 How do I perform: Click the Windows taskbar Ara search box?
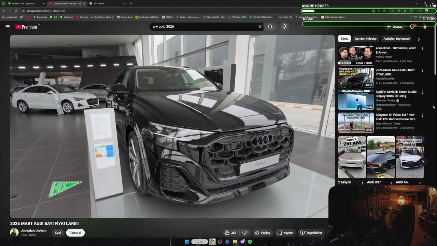(x=200, y=242)
